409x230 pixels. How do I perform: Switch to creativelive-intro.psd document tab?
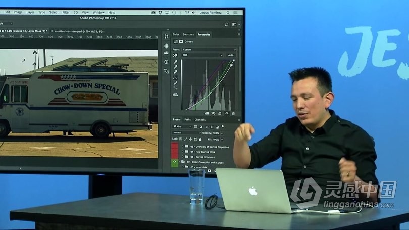[79, 31]
